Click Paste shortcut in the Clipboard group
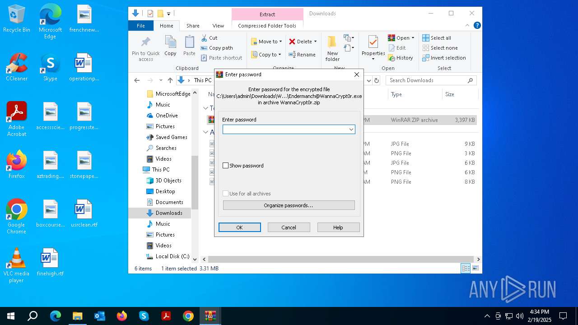This screenshot has width=578, height=325. 221,58
